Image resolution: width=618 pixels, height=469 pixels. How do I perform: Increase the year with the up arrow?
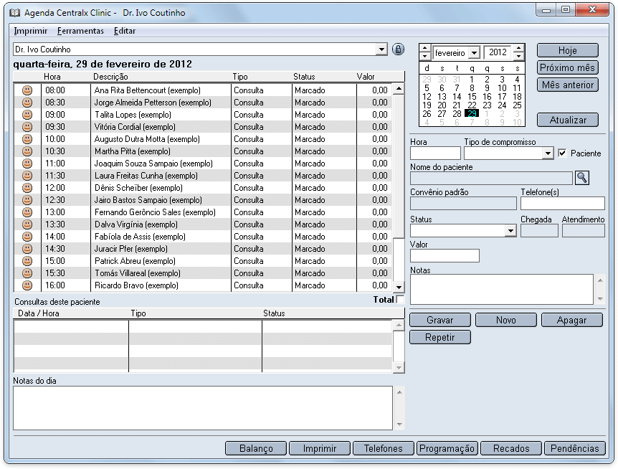(519, 49)
